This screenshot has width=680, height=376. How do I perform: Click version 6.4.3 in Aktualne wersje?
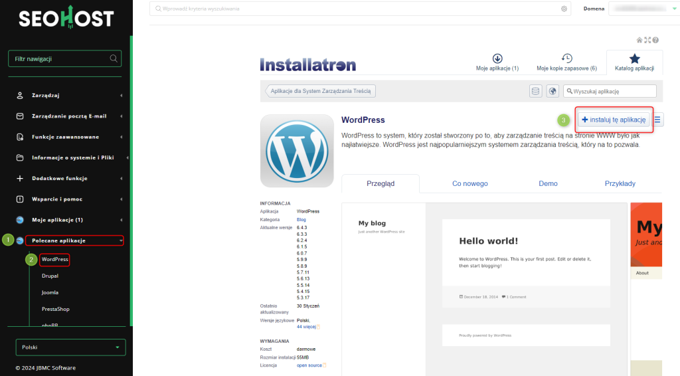302,228
